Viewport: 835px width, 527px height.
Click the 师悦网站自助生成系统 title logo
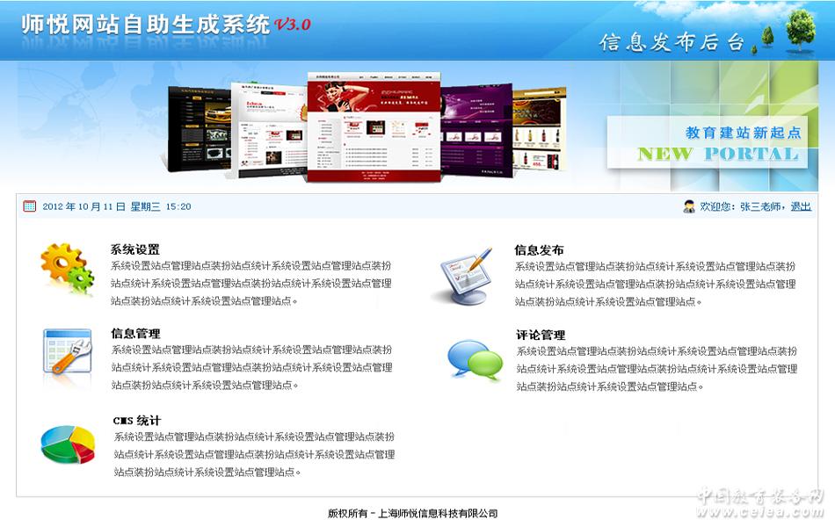coord(145,25)
